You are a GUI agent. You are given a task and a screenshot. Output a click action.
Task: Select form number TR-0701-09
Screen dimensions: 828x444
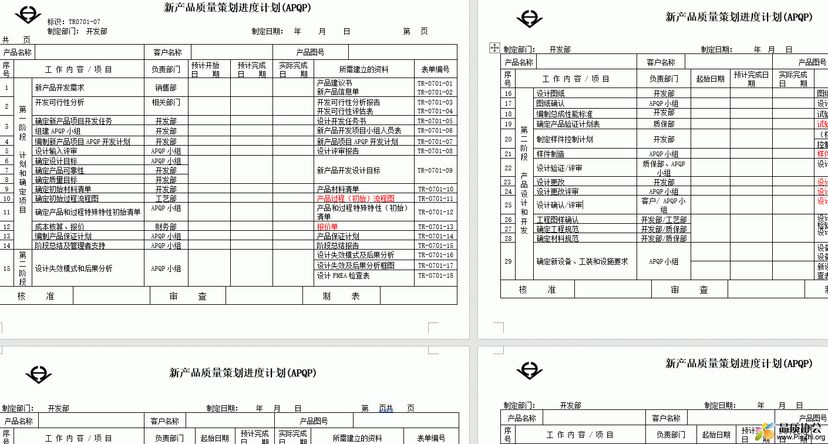(435, 170)
